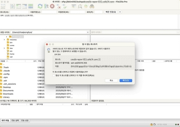The height and width of the screenshot is (127, 180).
Task: Expand the choejeonghyo folder tree node
Action: point(7,37)
